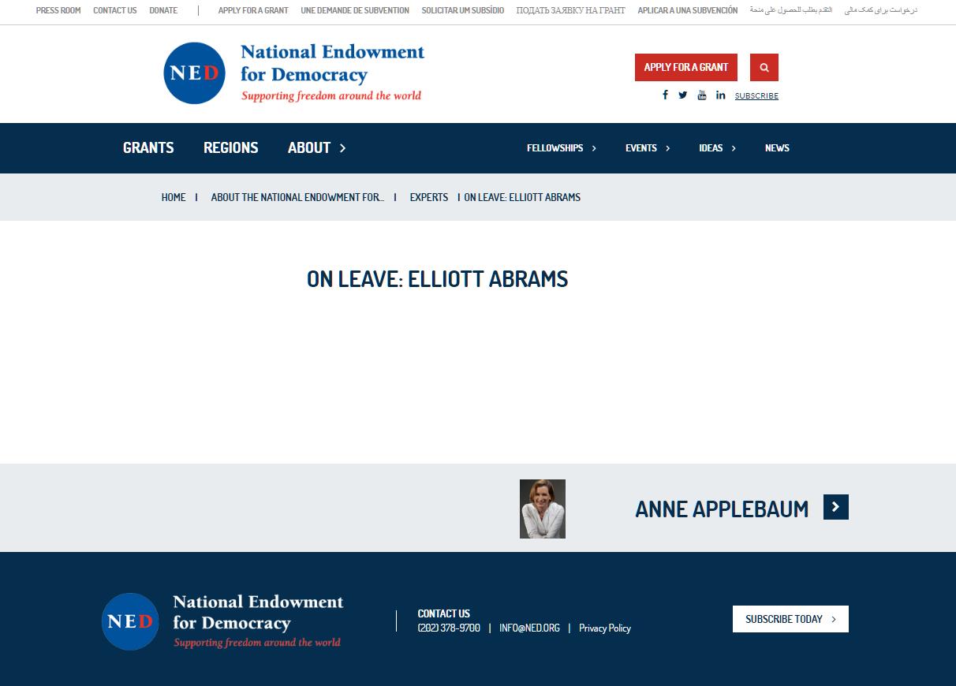Open the Grants menu item
956x686 pixels.
[x=148, y=147]
